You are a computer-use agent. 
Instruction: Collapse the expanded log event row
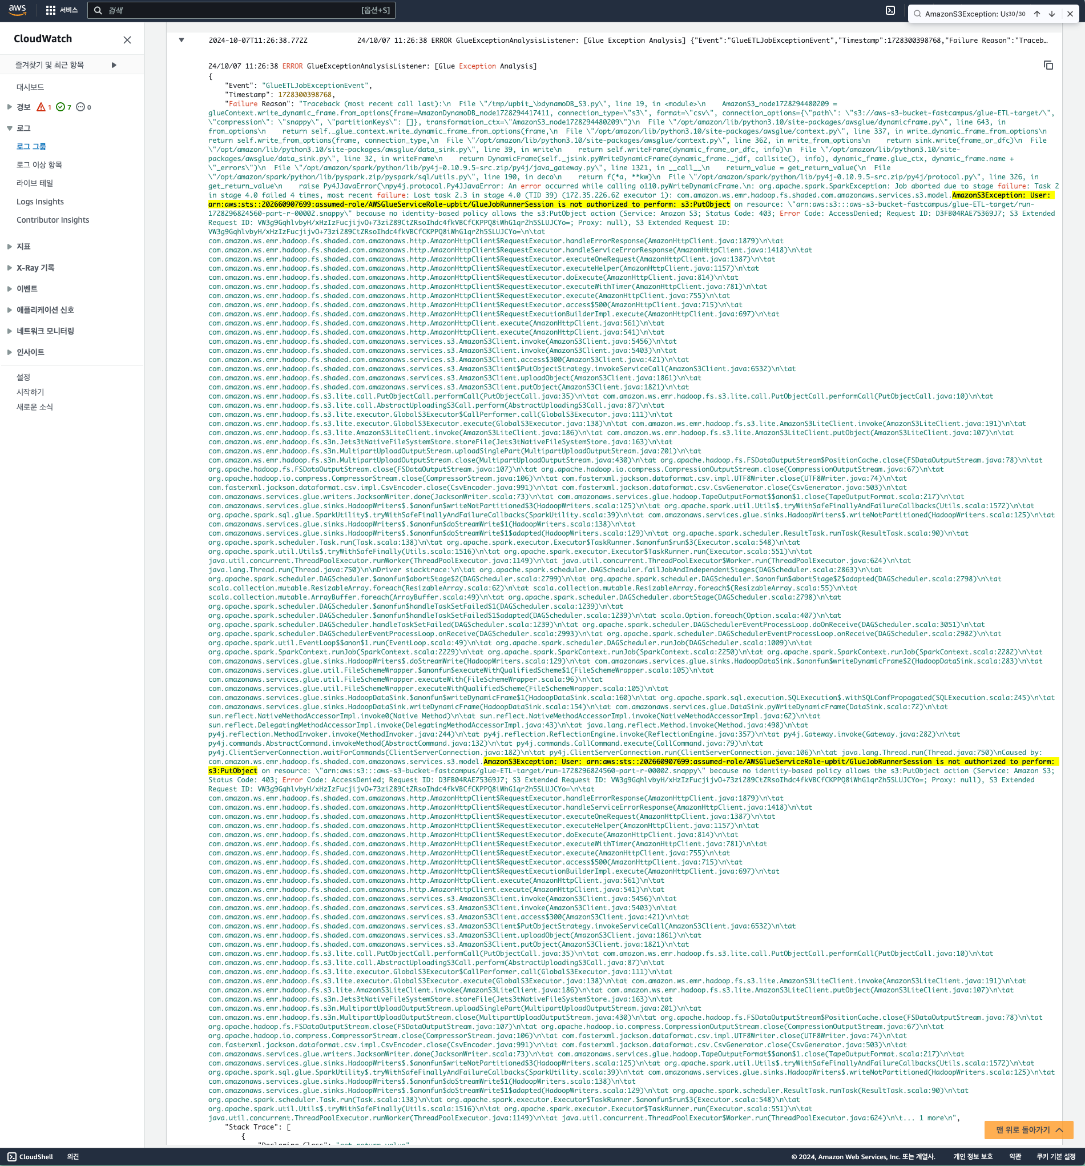181,40
